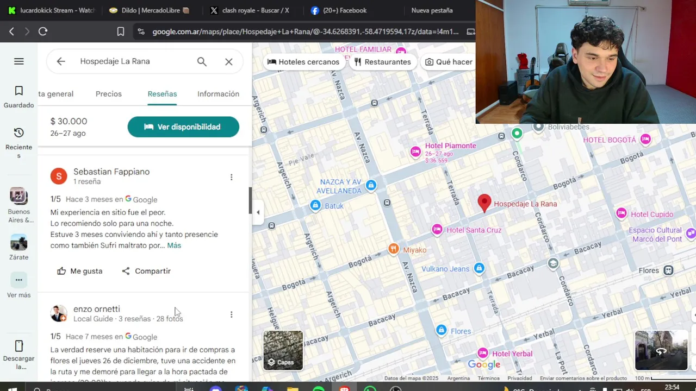696x391 pixels.
Task: Expand Sebastian's review with Más link
Action: 174,245
